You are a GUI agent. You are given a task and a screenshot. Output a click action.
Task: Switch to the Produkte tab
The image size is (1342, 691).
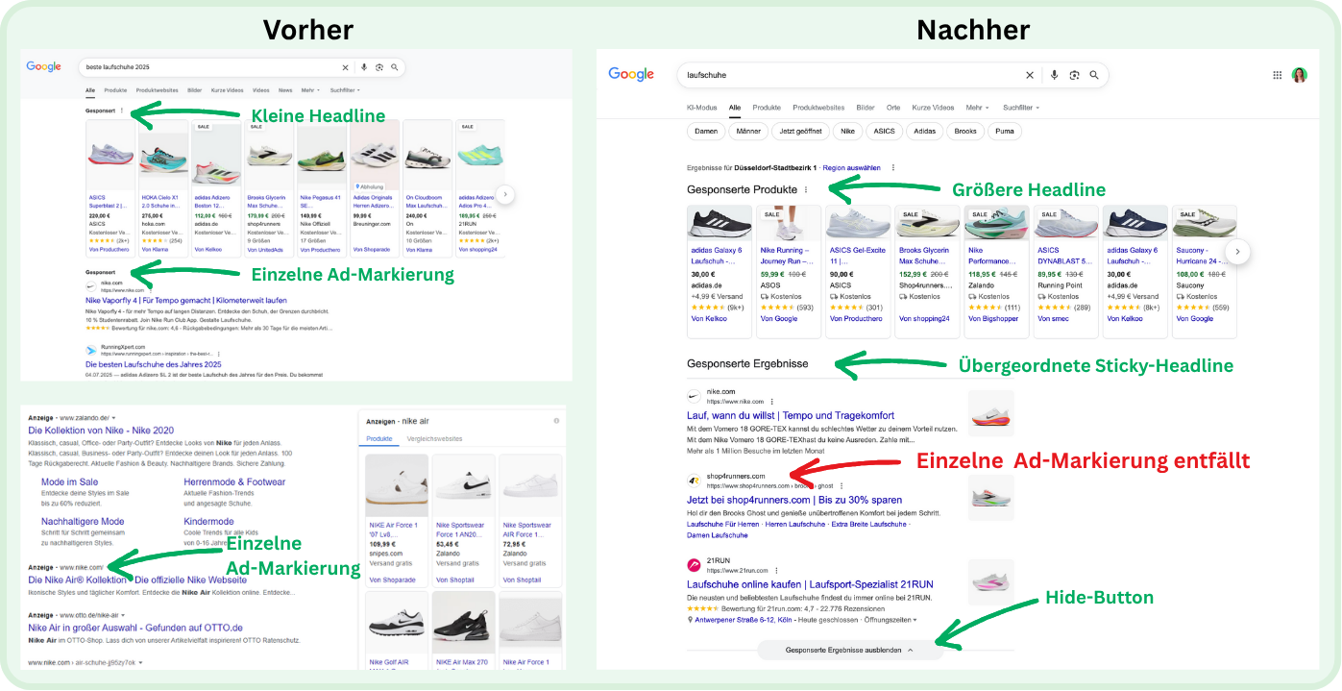[767, 107]
